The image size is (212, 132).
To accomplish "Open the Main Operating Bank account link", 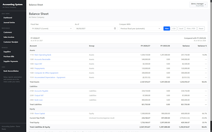I will tap(43, 55).
